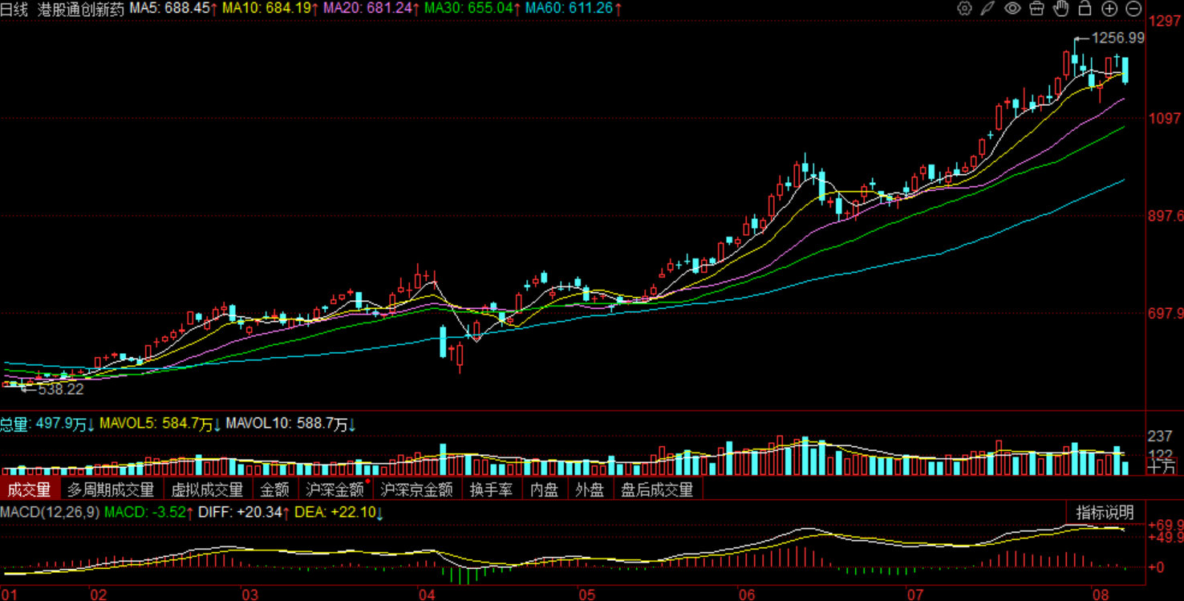Image resolution: width=1184 pixels, height=601 pixels.
Task: Click the 02 month axis label
Action: (x=98, y=595)
